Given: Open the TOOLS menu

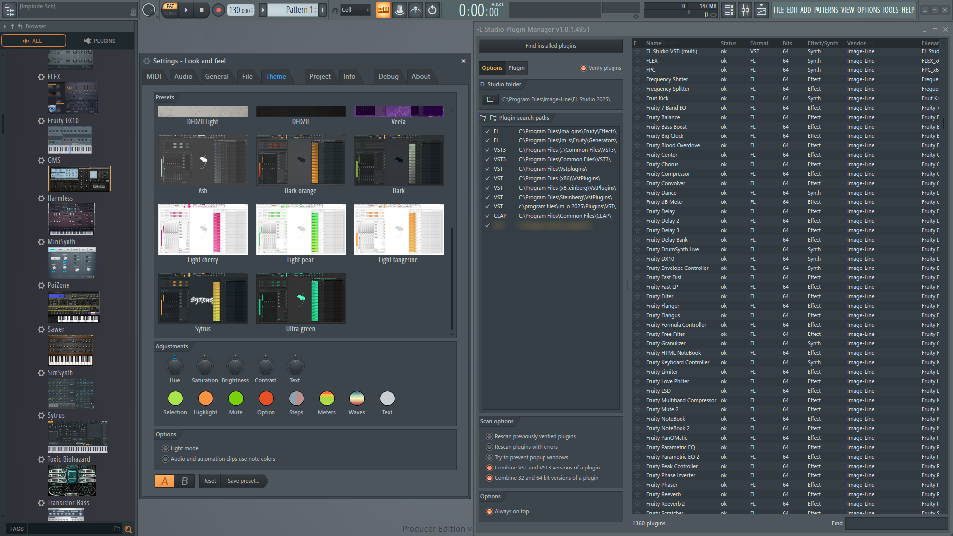Looking at the screenshot, I should [x=890, y=10].
